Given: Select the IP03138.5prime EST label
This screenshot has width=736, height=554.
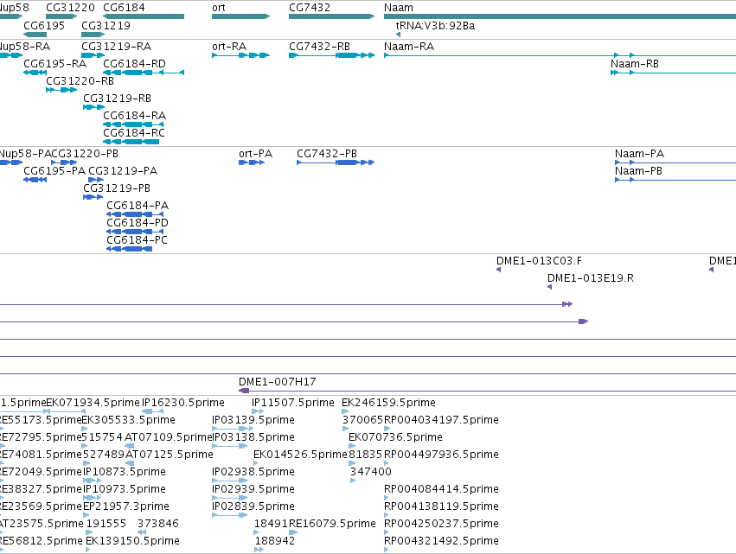Looking at the screenshot, I should click(x=253, y=437).
